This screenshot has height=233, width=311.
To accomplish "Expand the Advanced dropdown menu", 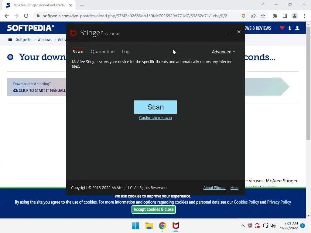I will click(223, 52).
